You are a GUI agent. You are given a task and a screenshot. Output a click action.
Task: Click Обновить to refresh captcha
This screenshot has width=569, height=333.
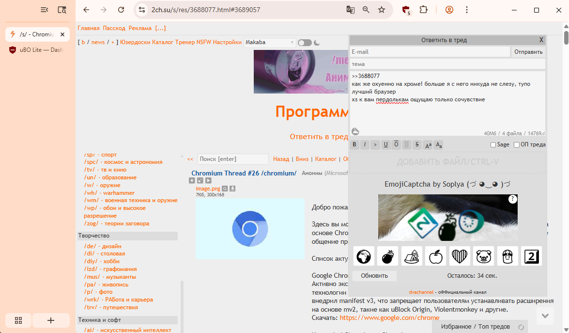point(374,276)
